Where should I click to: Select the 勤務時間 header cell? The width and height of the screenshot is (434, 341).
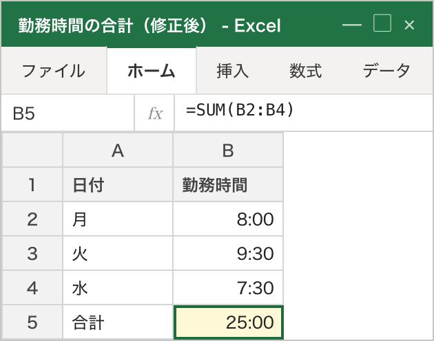click(x=228, y=184)
